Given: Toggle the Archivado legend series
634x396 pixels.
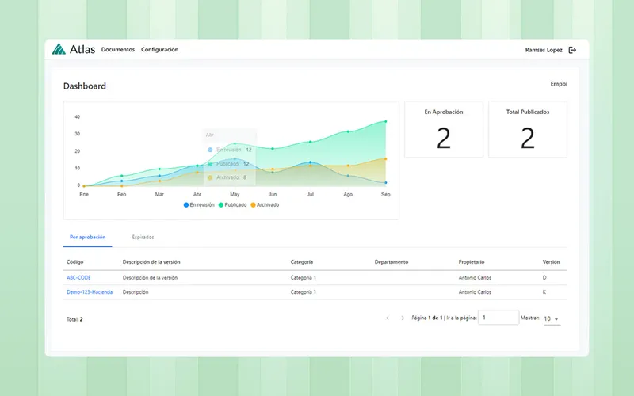Looking at the screenshot, I should pyautogui.click(x=265, y=205).
